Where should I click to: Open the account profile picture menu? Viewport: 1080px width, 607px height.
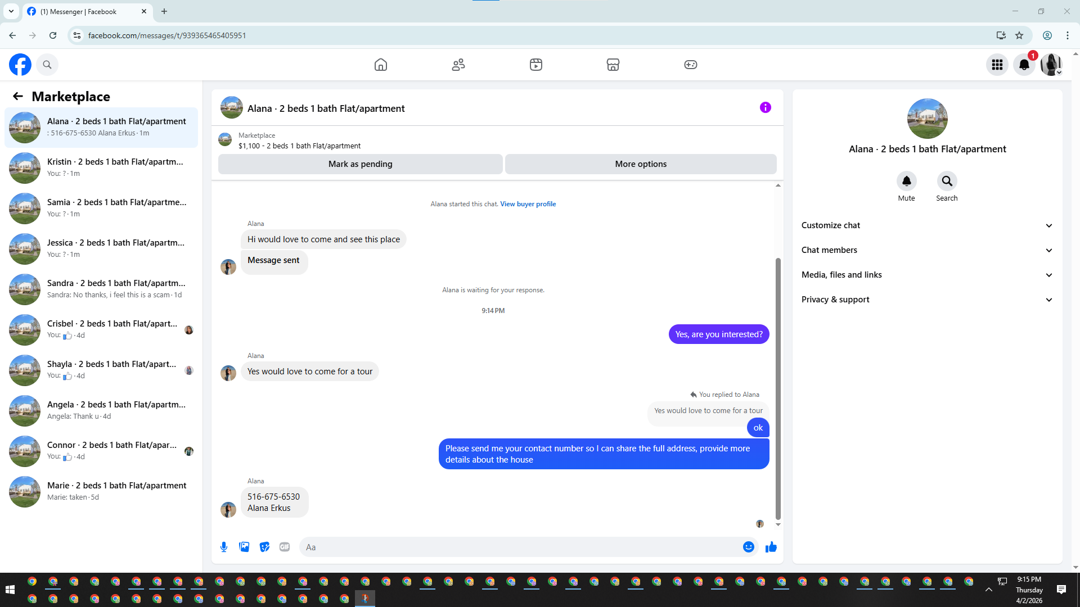1051,65
